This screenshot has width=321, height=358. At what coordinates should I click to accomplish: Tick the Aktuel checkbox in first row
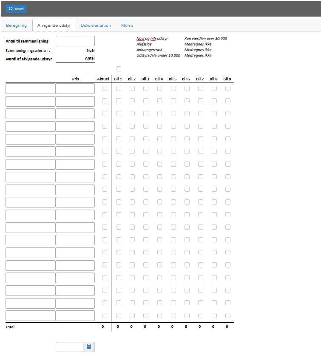[x=105, y=88]
